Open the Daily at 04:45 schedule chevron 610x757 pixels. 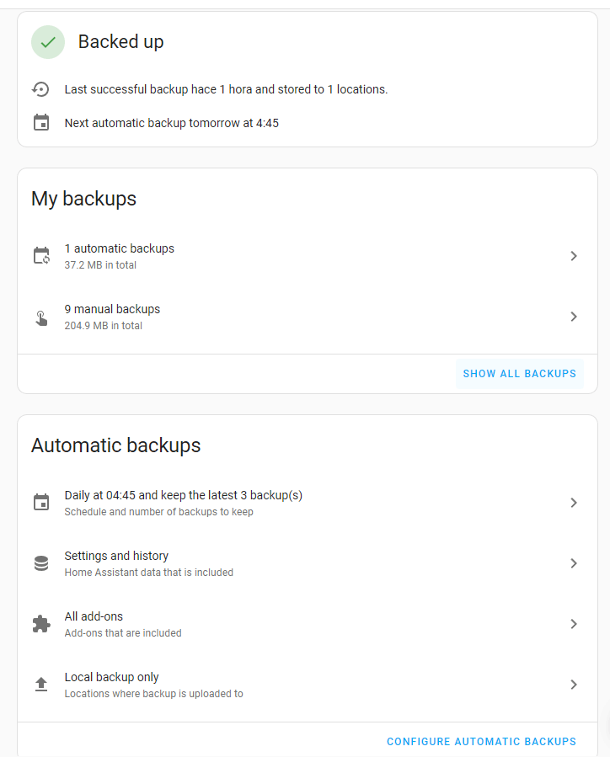(x=573, y=503)
